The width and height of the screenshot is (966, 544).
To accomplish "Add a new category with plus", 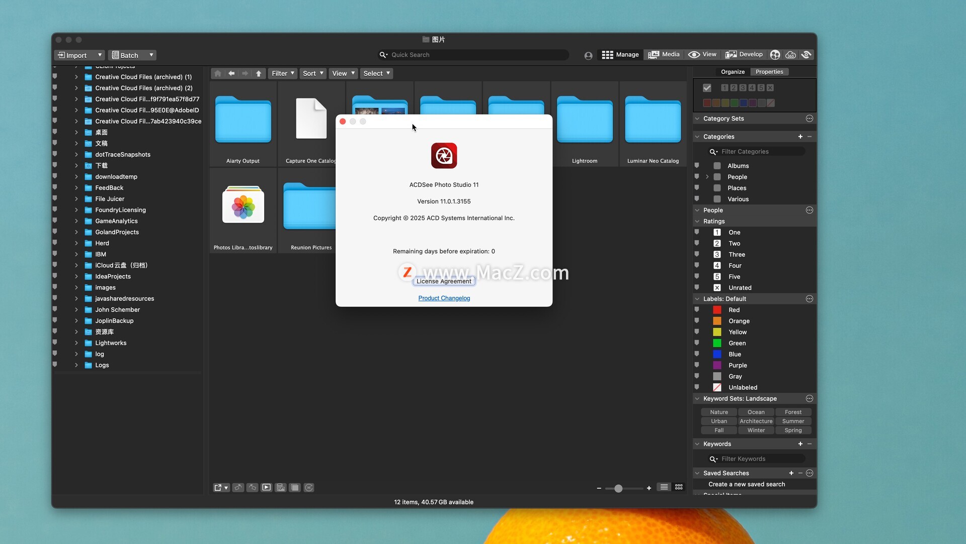I will coord(800,137).
